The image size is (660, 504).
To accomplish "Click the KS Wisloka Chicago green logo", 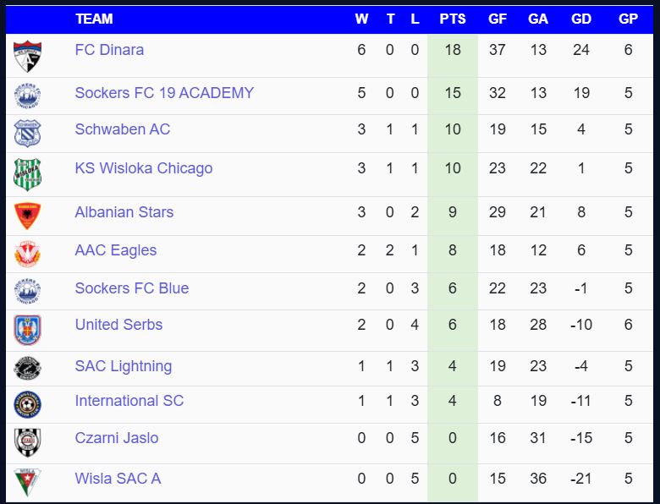I will (27, 174).
